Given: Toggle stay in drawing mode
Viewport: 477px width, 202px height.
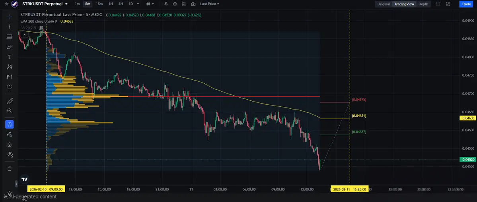Looking at the screenshot, I should [10, 135].
